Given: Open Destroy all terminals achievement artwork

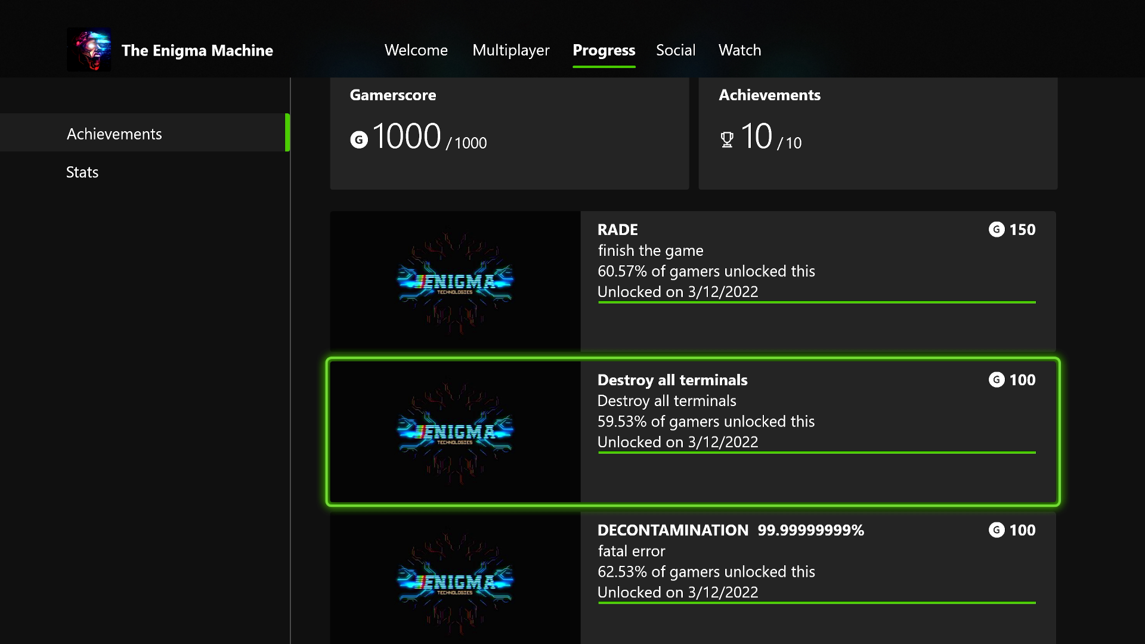Looking at the screenshot, I should [455, 431].
